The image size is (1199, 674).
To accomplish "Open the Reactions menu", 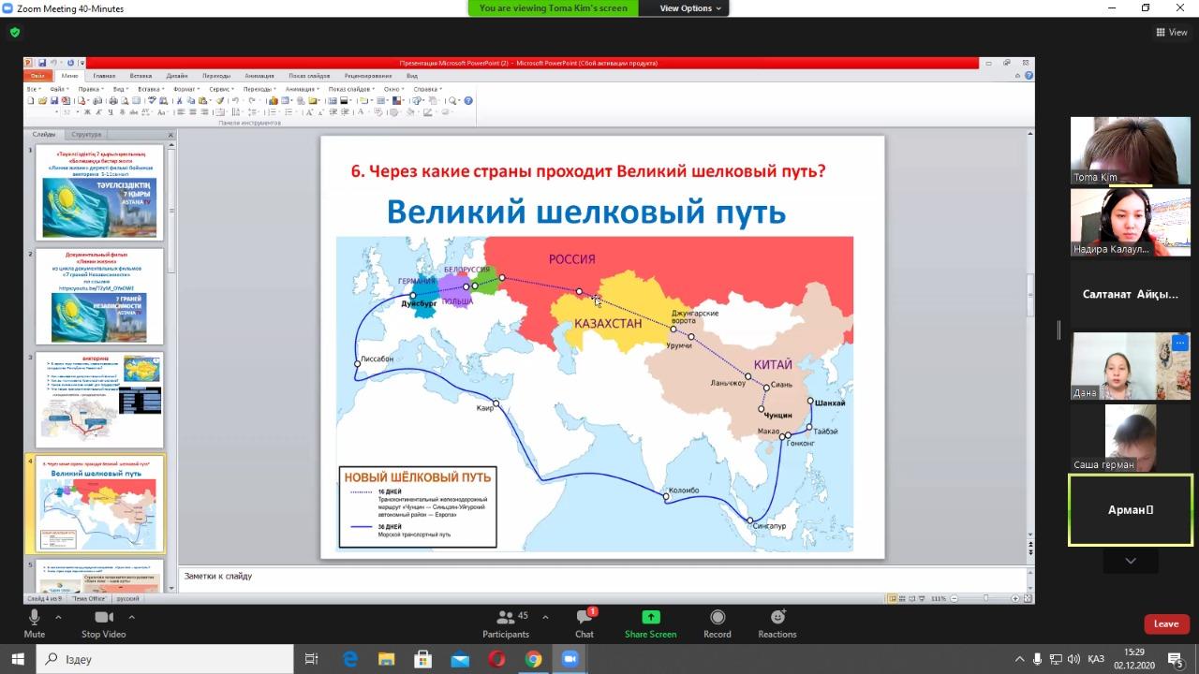I will (777, 618).
